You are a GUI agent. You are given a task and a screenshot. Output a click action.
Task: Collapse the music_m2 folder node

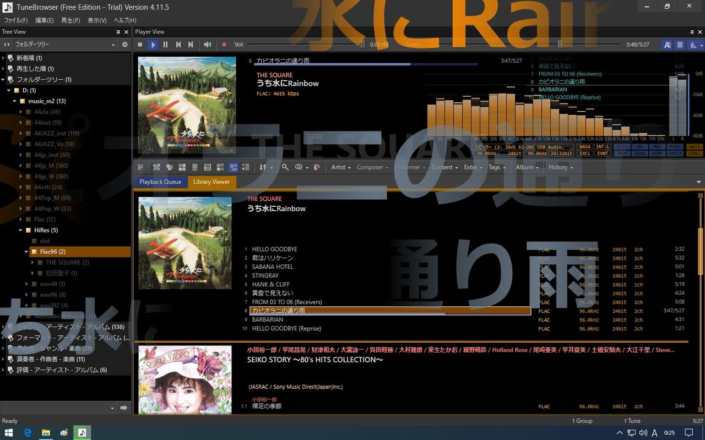pos(15,101)
